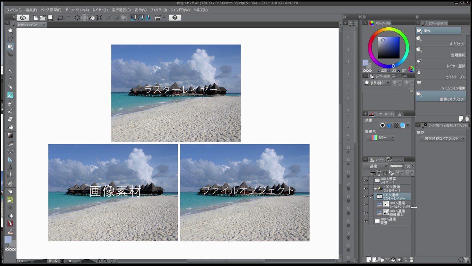Delete layer using trash icon in layer panel
This screenshot has width=472, height=266.
[x=412, y=260]
